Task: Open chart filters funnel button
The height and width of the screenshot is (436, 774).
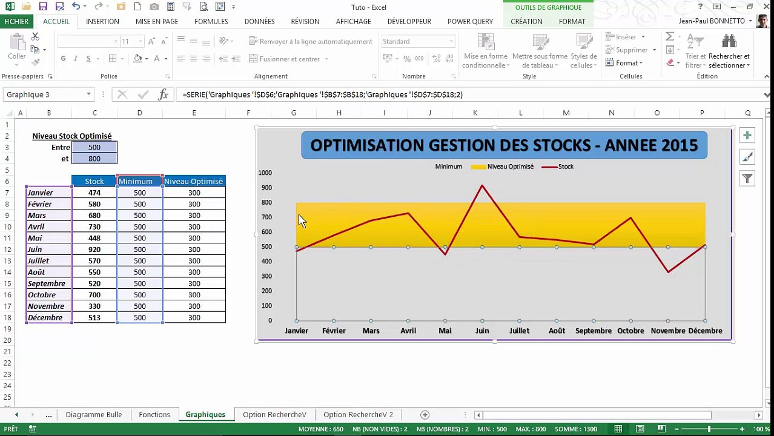Action: [x=747, y=179]
